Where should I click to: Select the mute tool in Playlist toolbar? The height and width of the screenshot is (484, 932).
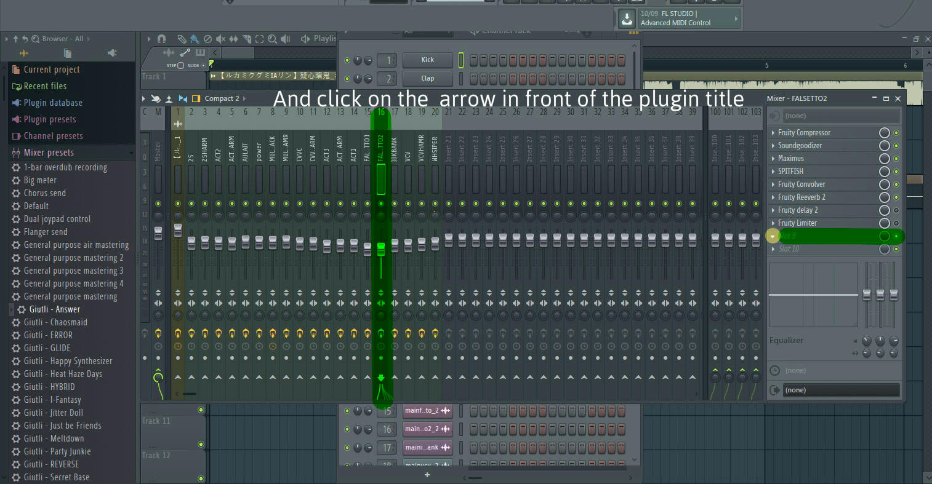[x=220, y=39]
